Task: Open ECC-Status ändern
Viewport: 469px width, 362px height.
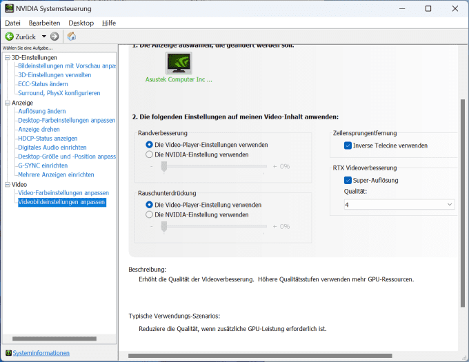Action: click(x=43, y=84)
